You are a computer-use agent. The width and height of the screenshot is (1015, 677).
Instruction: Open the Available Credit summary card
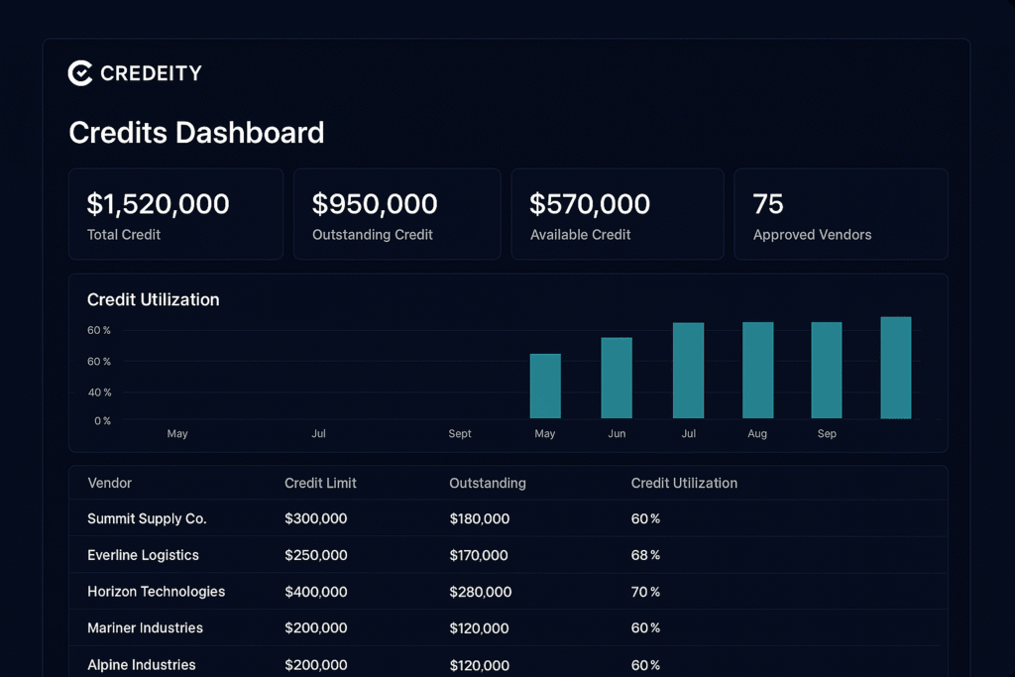pos(617,214)
